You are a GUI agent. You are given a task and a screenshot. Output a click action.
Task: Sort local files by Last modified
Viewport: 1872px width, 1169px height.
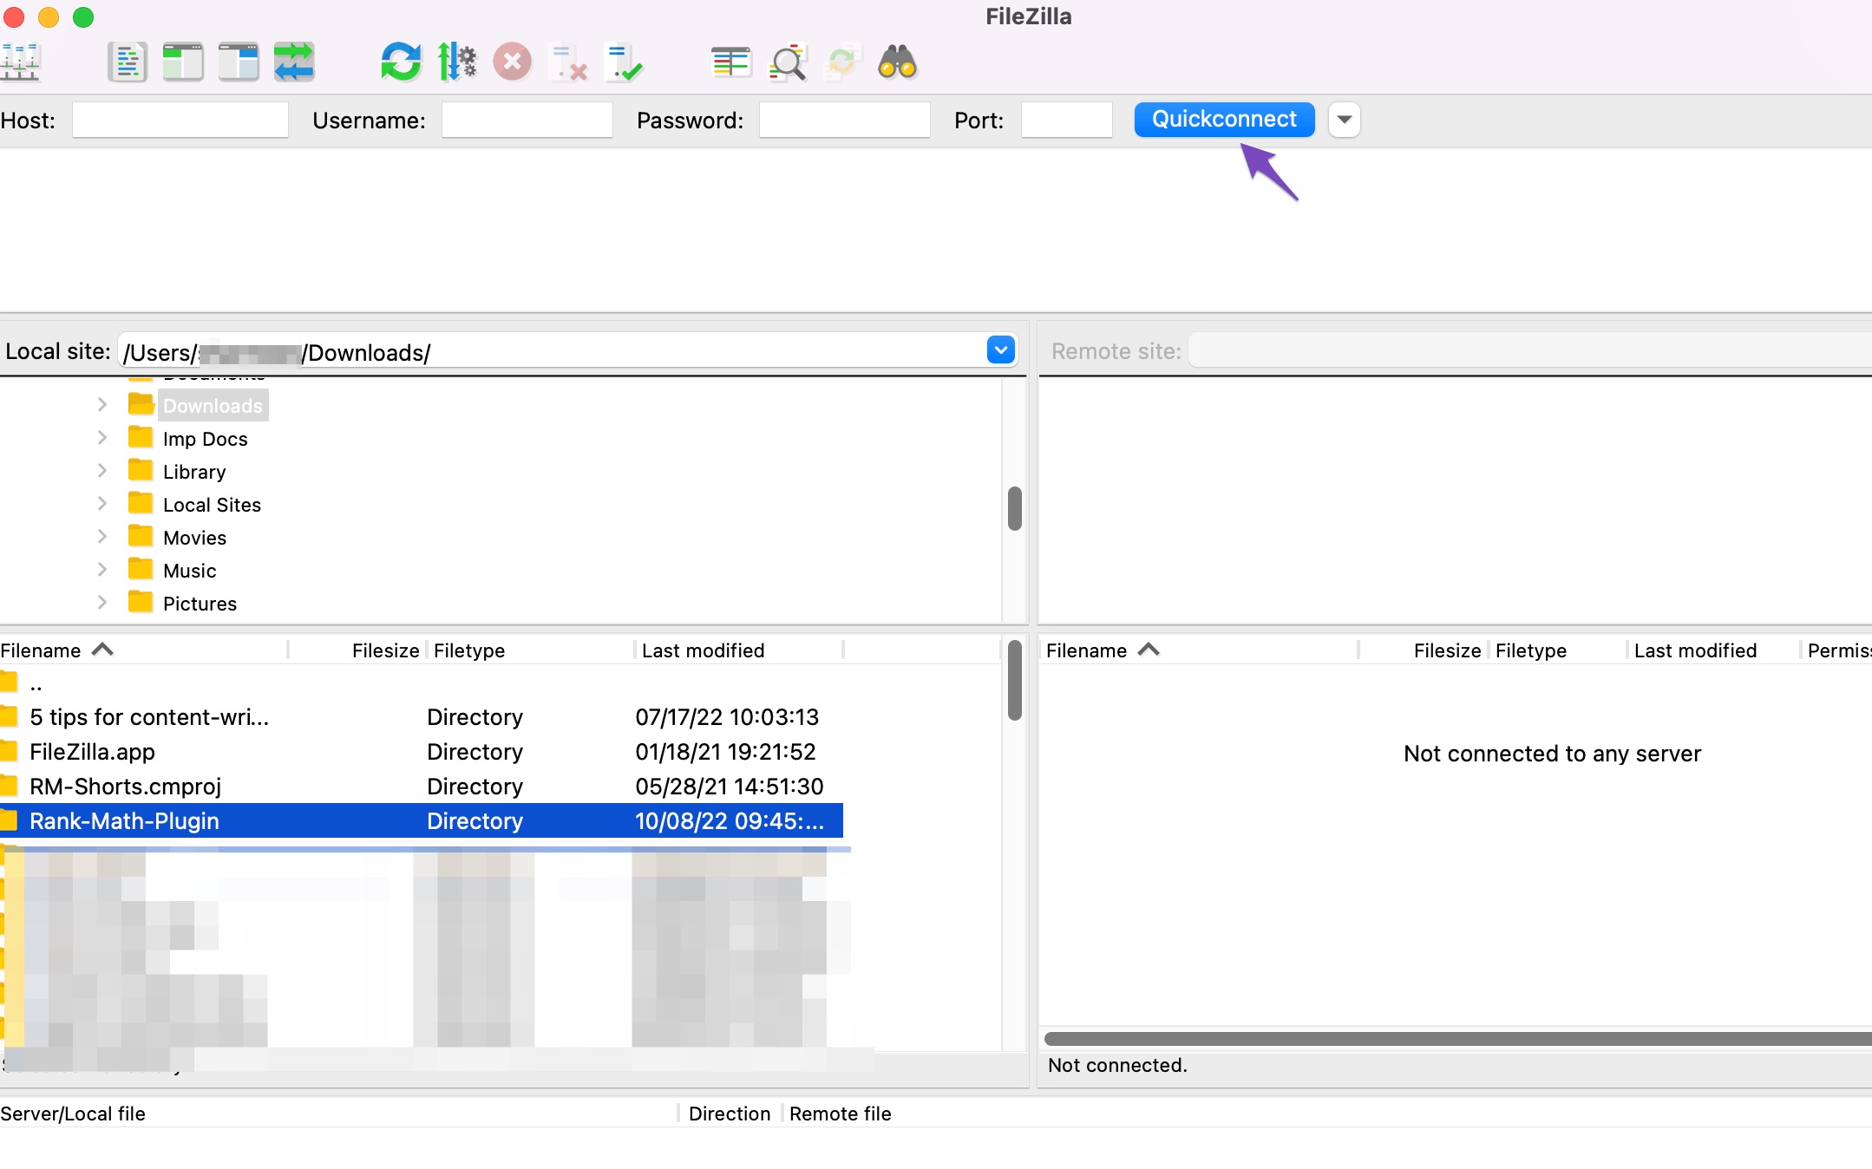point(739,650)
